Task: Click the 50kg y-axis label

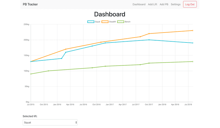Action: [x=27, y=86]
